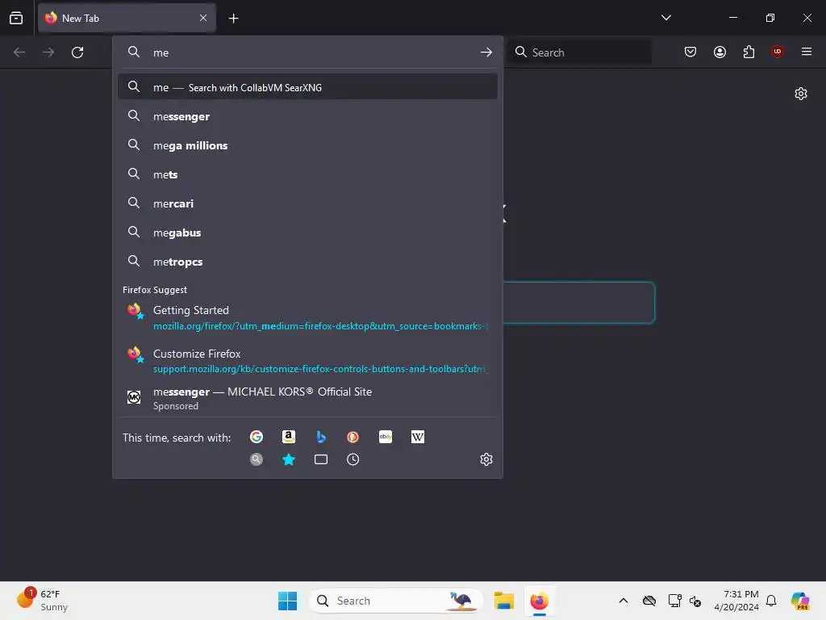
Task: Close the New Tab tab
Action: (203, 18)
